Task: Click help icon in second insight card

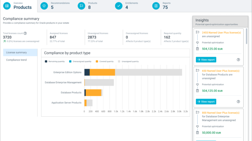Action: click(x=238, y=101)
